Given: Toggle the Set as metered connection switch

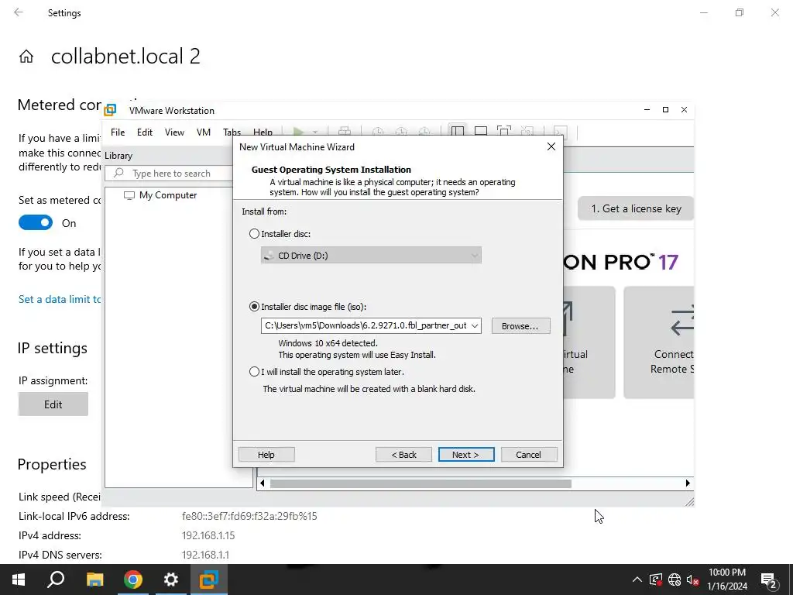Looking at the screenshot, I should click(36, 222).
